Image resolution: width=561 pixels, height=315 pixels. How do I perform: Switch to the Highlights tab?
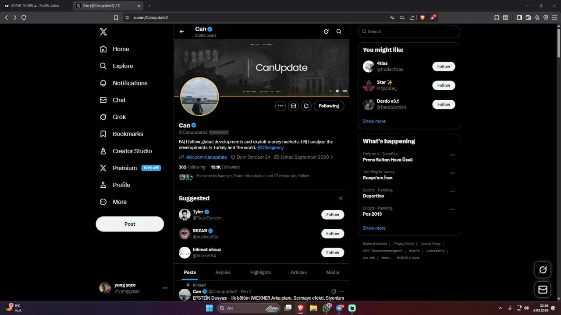[x=261, y=272]
